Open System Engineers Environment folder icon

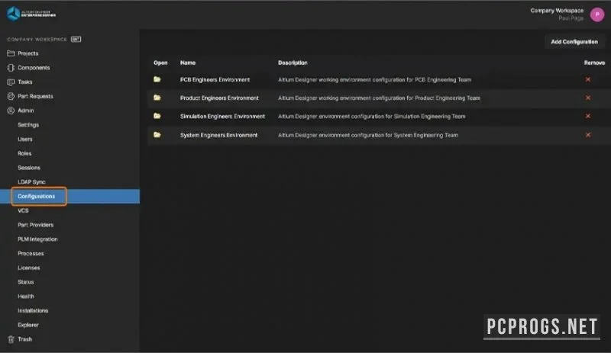click(157, 135)
